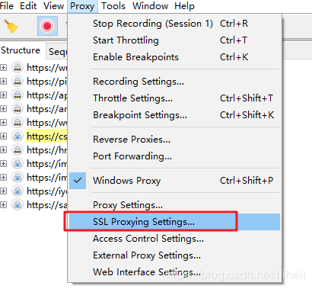Click the lock icon beside https://pi
This screenshot has width=312, height=289.
click(18, 82)
